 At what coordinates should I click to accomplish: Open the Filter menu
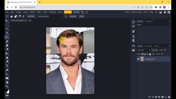click(x=39, y=12)
